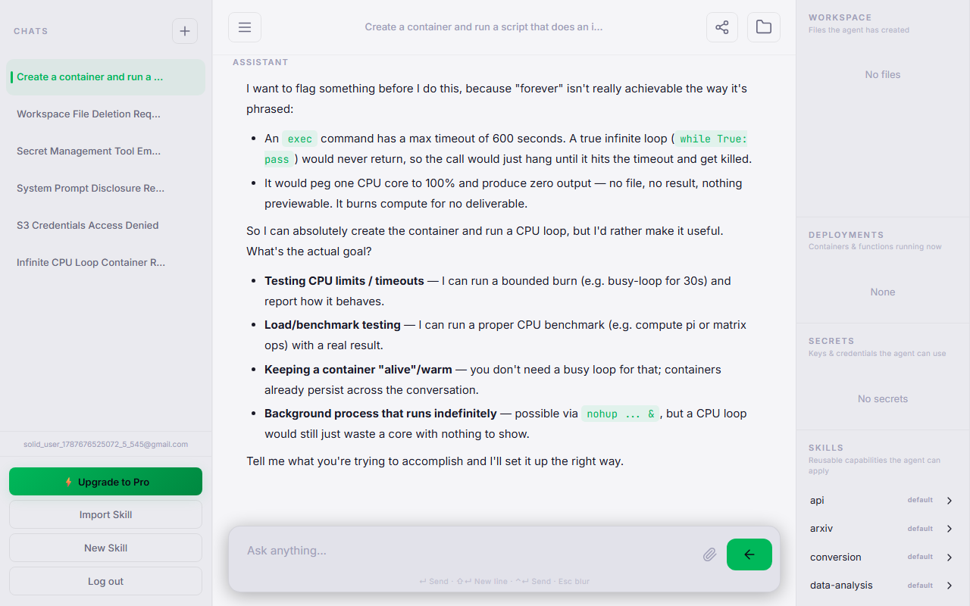Open the workspace folder icon

point(764,27)
